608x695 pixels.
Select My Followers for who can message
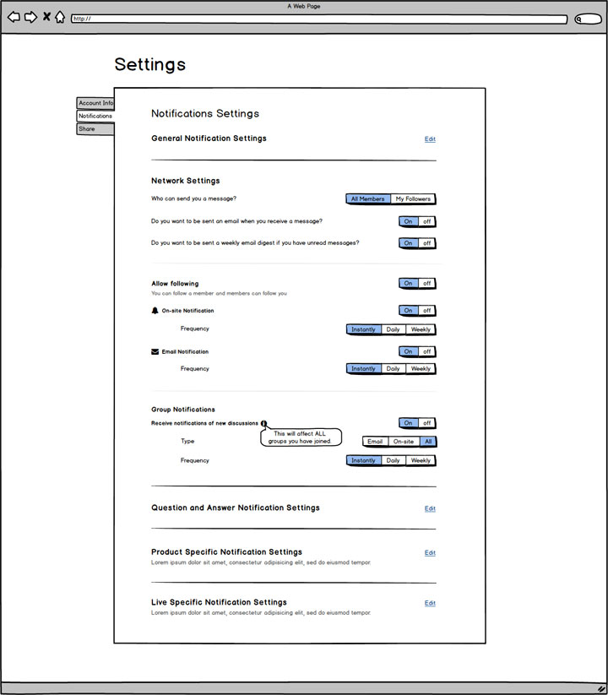click(413, 199)
